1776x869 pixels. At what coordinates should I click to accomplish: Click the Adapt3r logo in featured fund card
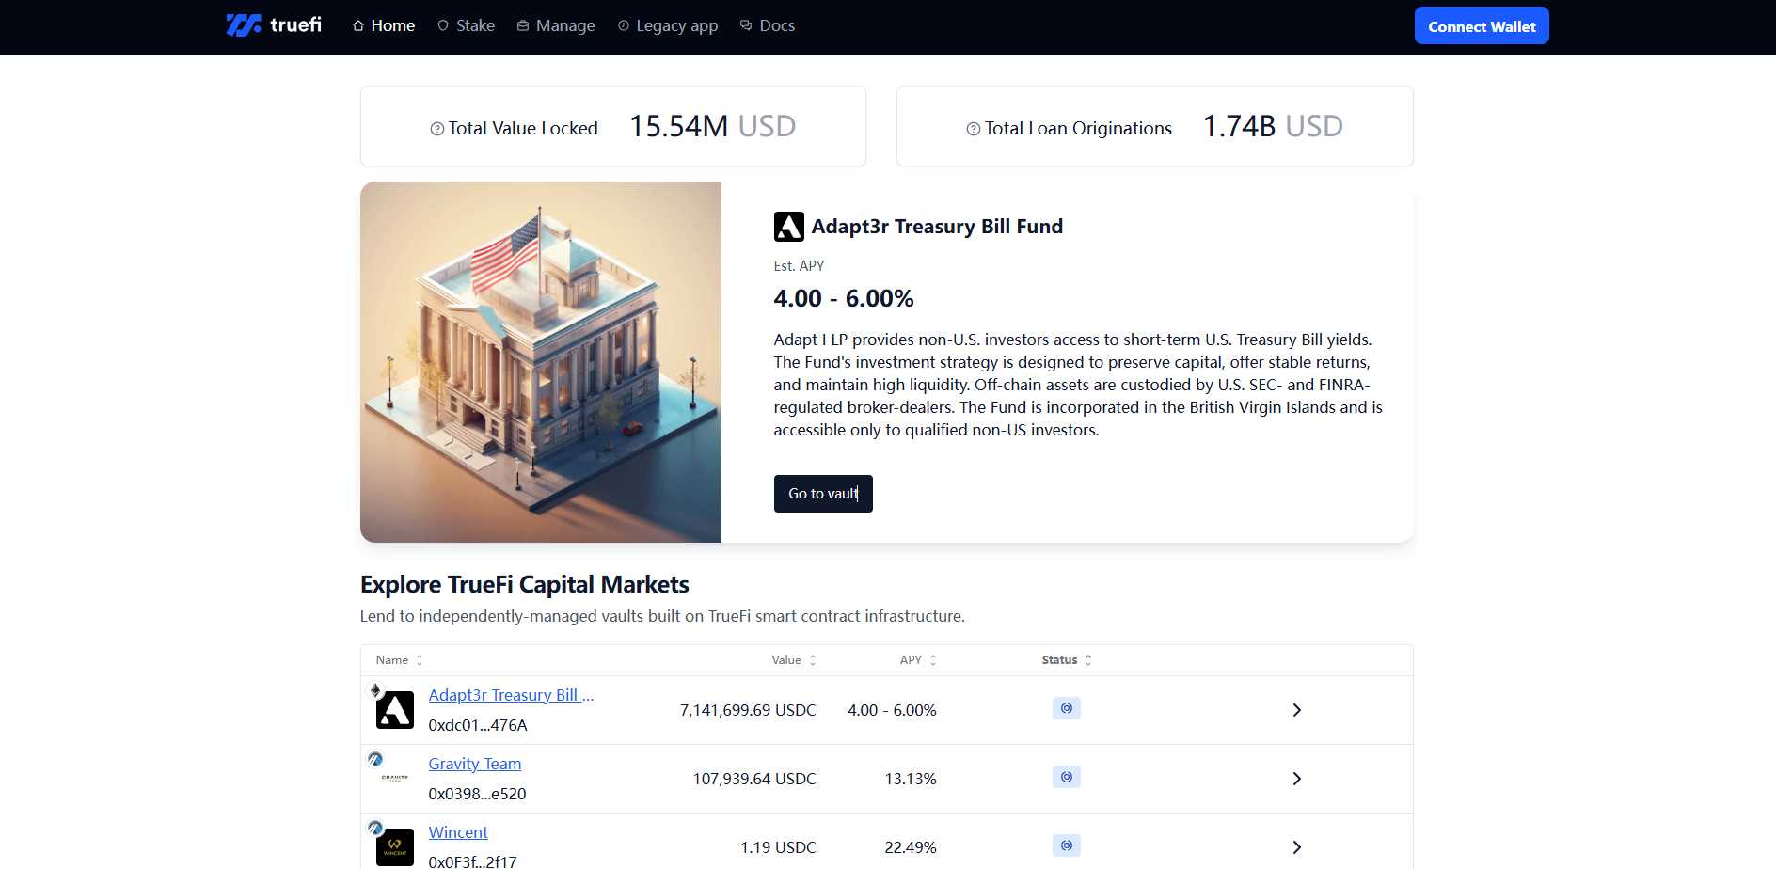(788, 227)
